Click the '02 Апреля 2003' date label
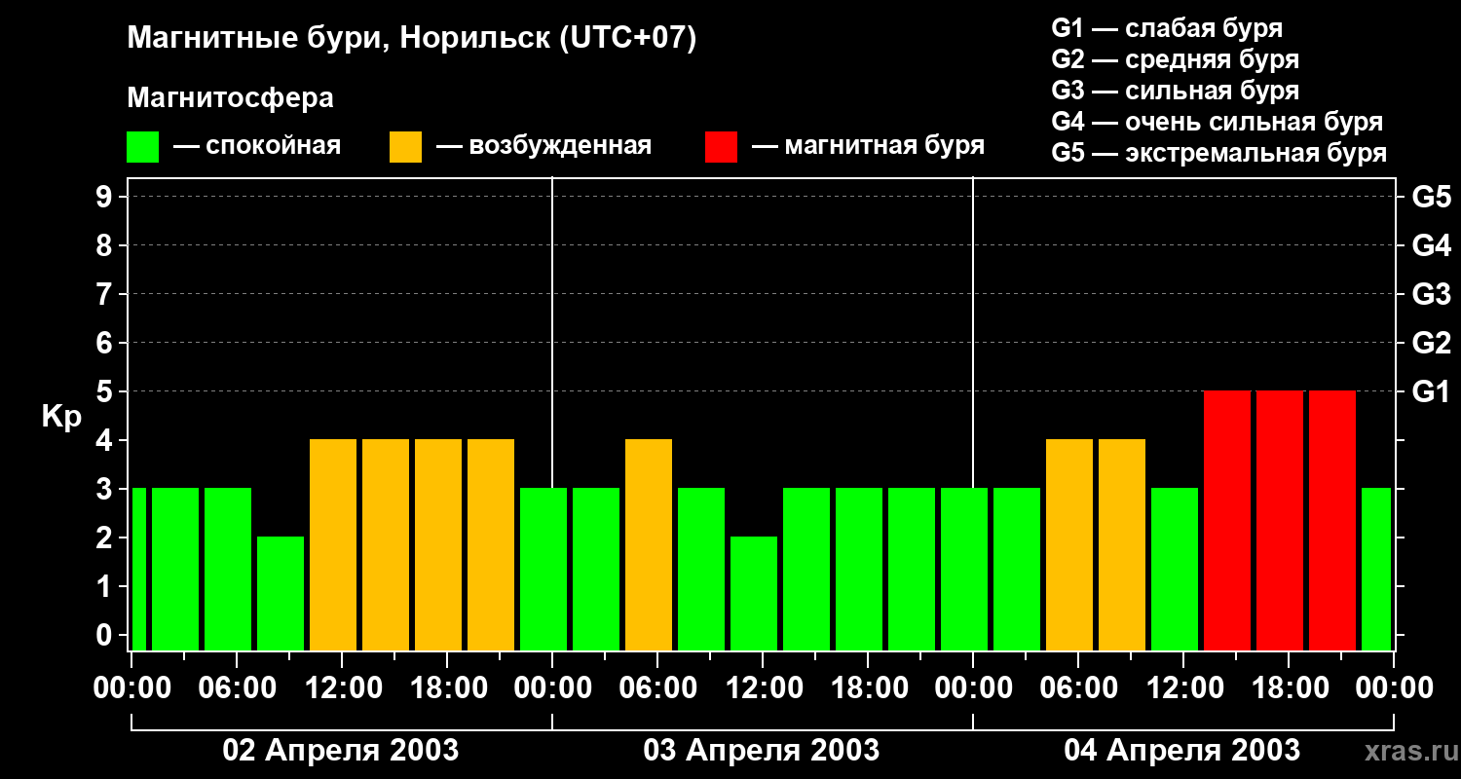Image resolution: width=1461 pixels, height=779 pixels. click(341, 751)
